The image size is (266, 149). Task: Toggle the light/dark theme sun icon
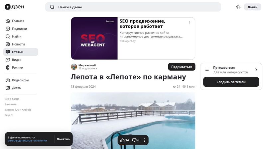[238, 7]
